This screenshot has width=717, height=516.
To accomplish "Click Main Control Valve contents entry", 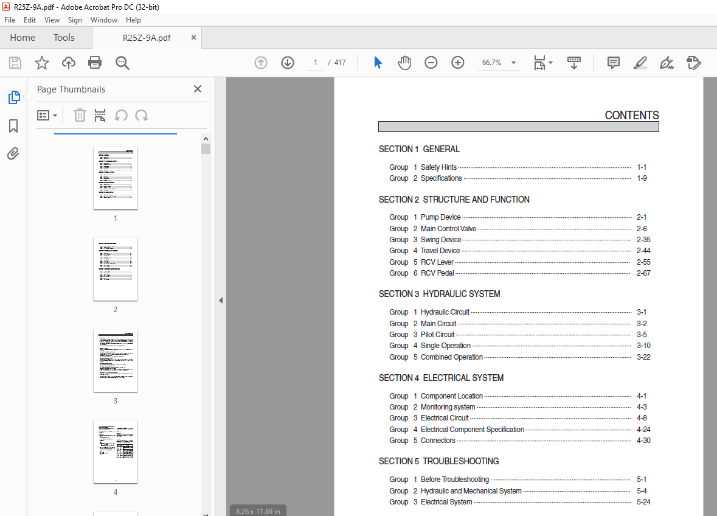I will pos(518,229).
